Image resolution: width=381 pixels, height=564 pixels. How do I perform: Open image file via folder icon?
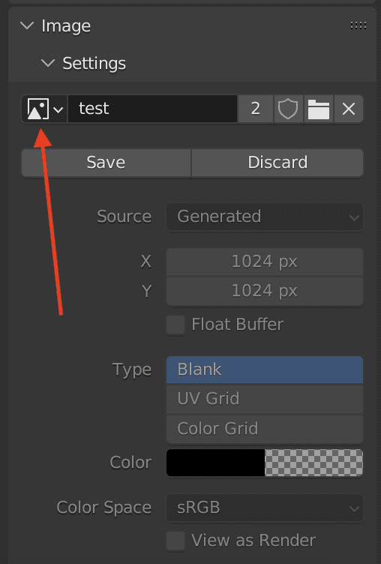click(319, 109)
